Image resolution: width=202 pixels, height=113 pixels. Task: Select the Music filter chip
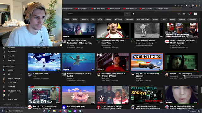(75, 19)
